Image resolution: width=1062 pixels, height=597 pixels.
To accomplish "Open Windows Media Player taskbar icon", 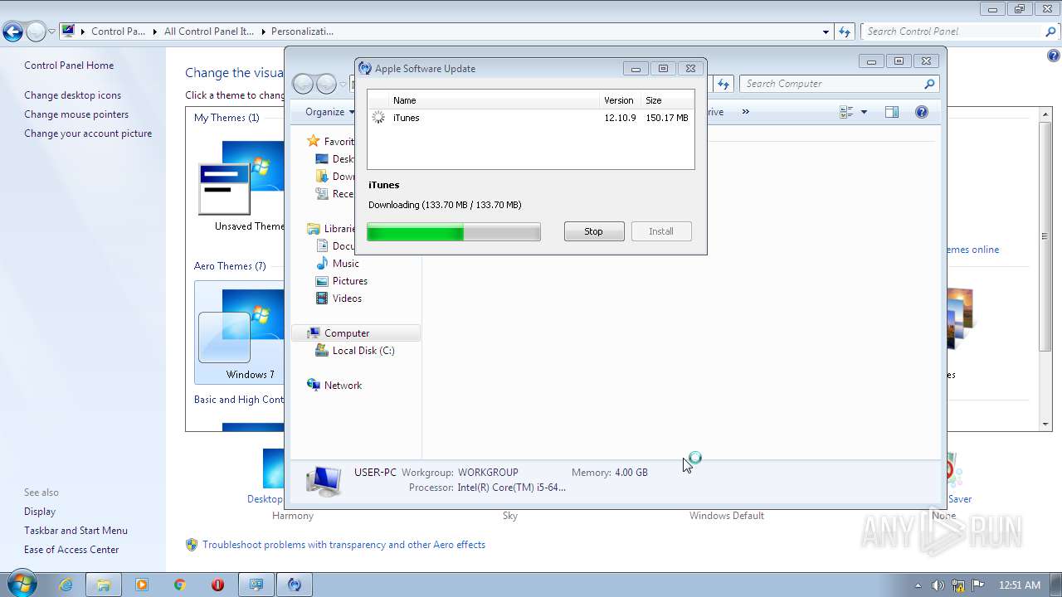I will (x=142, y=585).
